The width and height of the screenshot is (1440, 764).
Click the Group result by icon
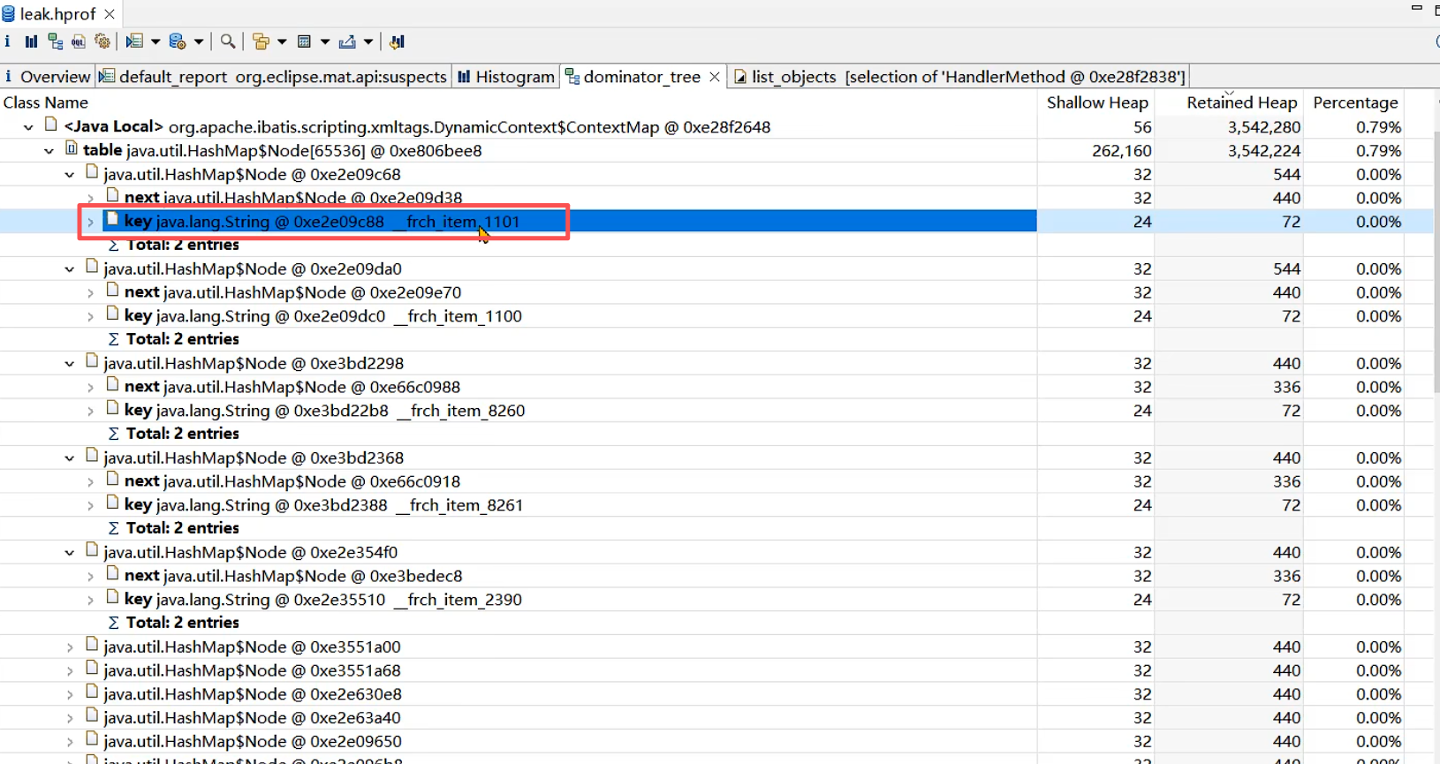click(261, 42)
